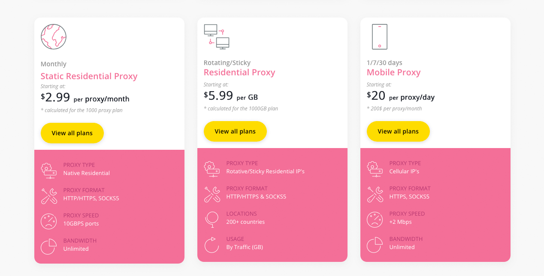Click View all plans on the Mobile Proxy card

[x=398, y=131]
